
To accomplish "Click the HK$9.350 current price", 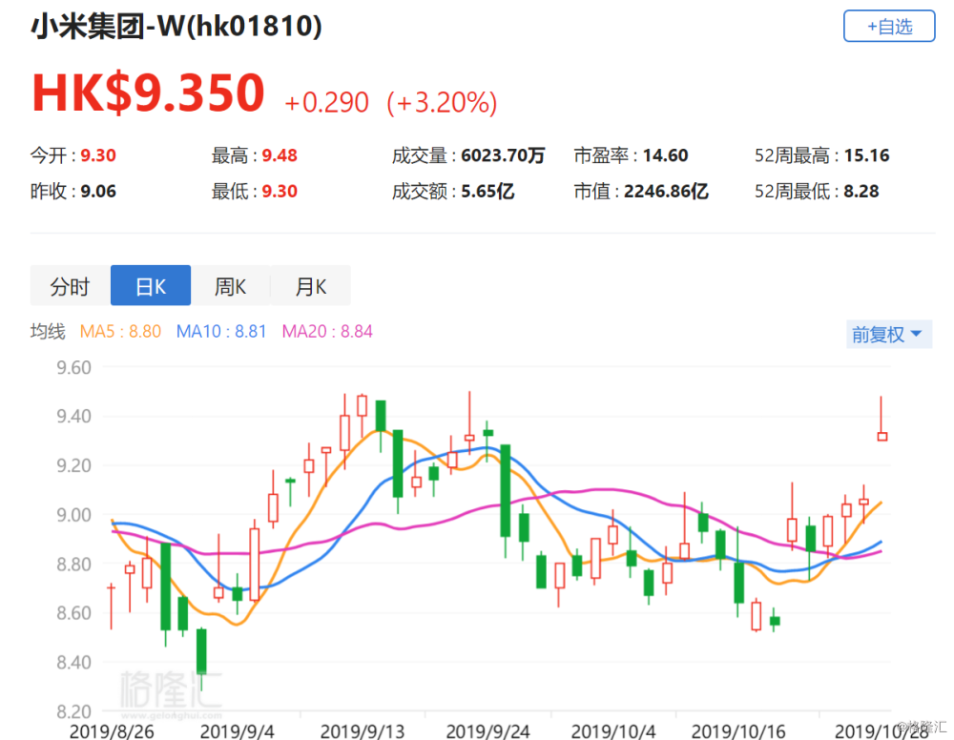I will pyautogui.click(x=148, y=93).
